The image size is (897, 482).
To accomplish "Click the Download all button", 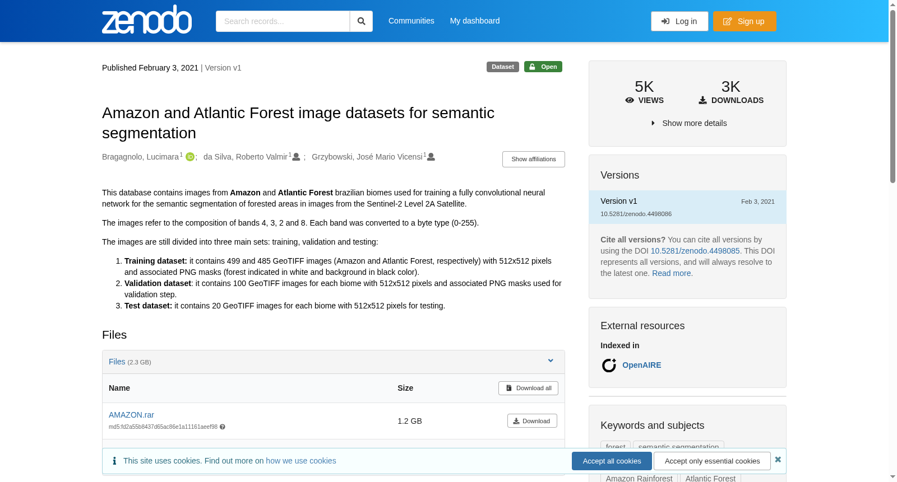I will tap(528, 388).
